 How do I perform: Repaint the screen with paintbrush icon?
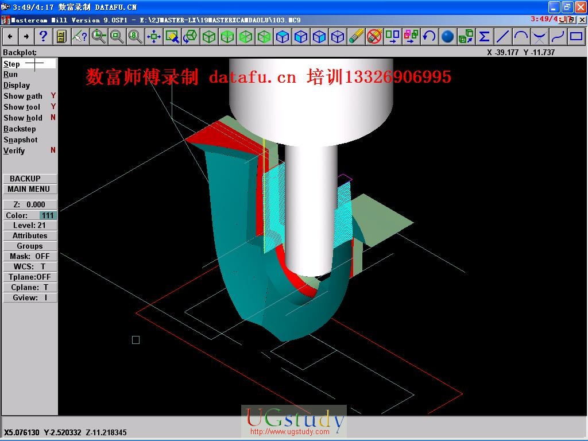(172, 36)
